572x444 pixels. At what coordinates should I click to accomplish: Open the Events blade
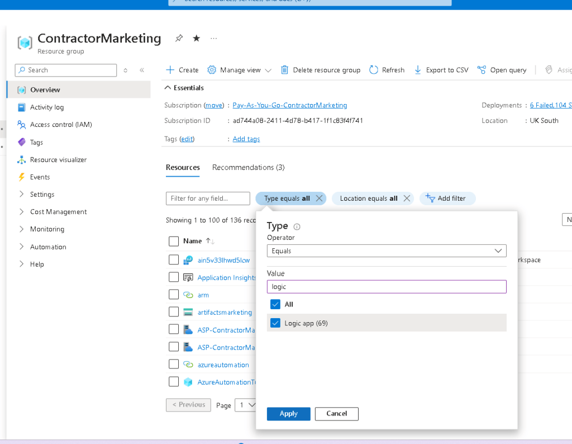tap(40, 177)
